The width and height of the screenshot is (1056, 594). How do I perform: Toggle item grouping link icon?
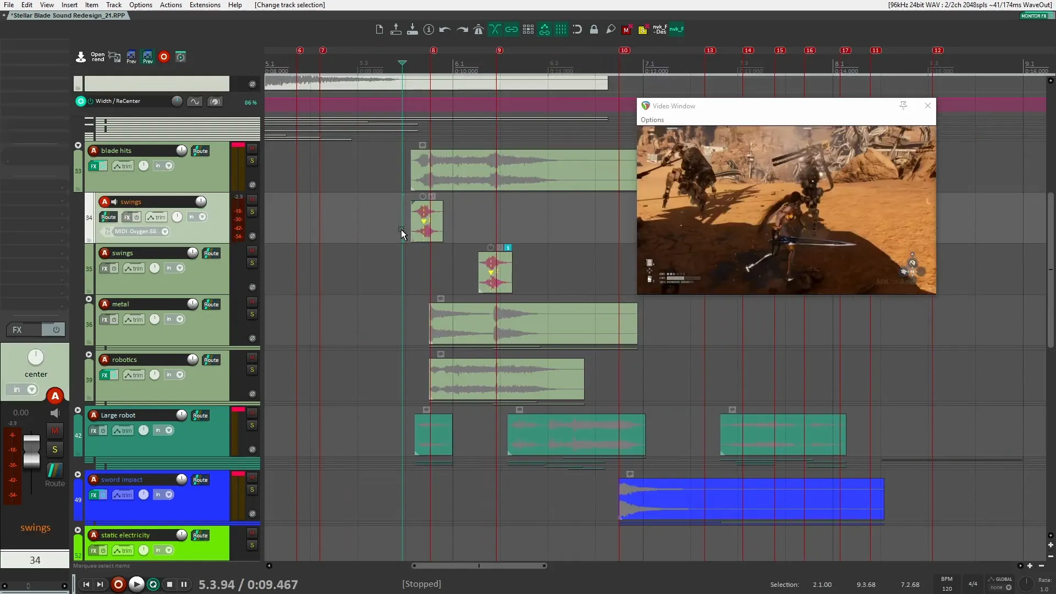[512, 30]
